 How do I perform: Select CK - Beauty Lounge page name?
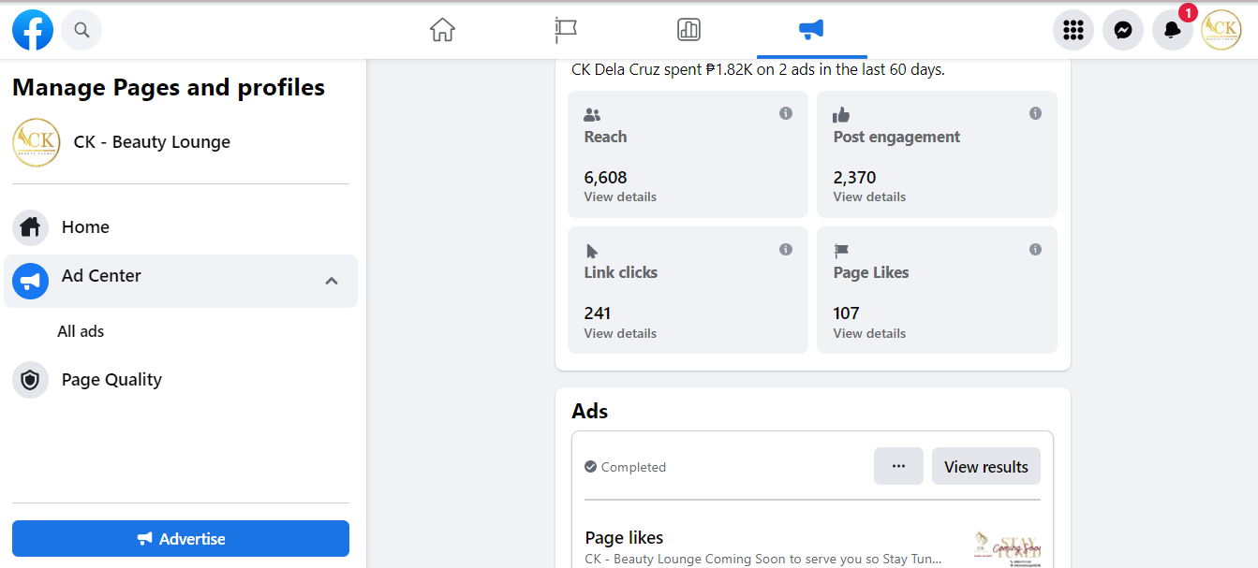tap(152, 142)
